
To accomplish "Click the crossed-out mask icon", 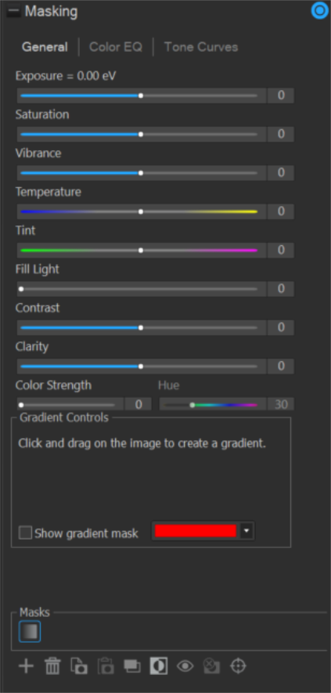I will (212, 666).
